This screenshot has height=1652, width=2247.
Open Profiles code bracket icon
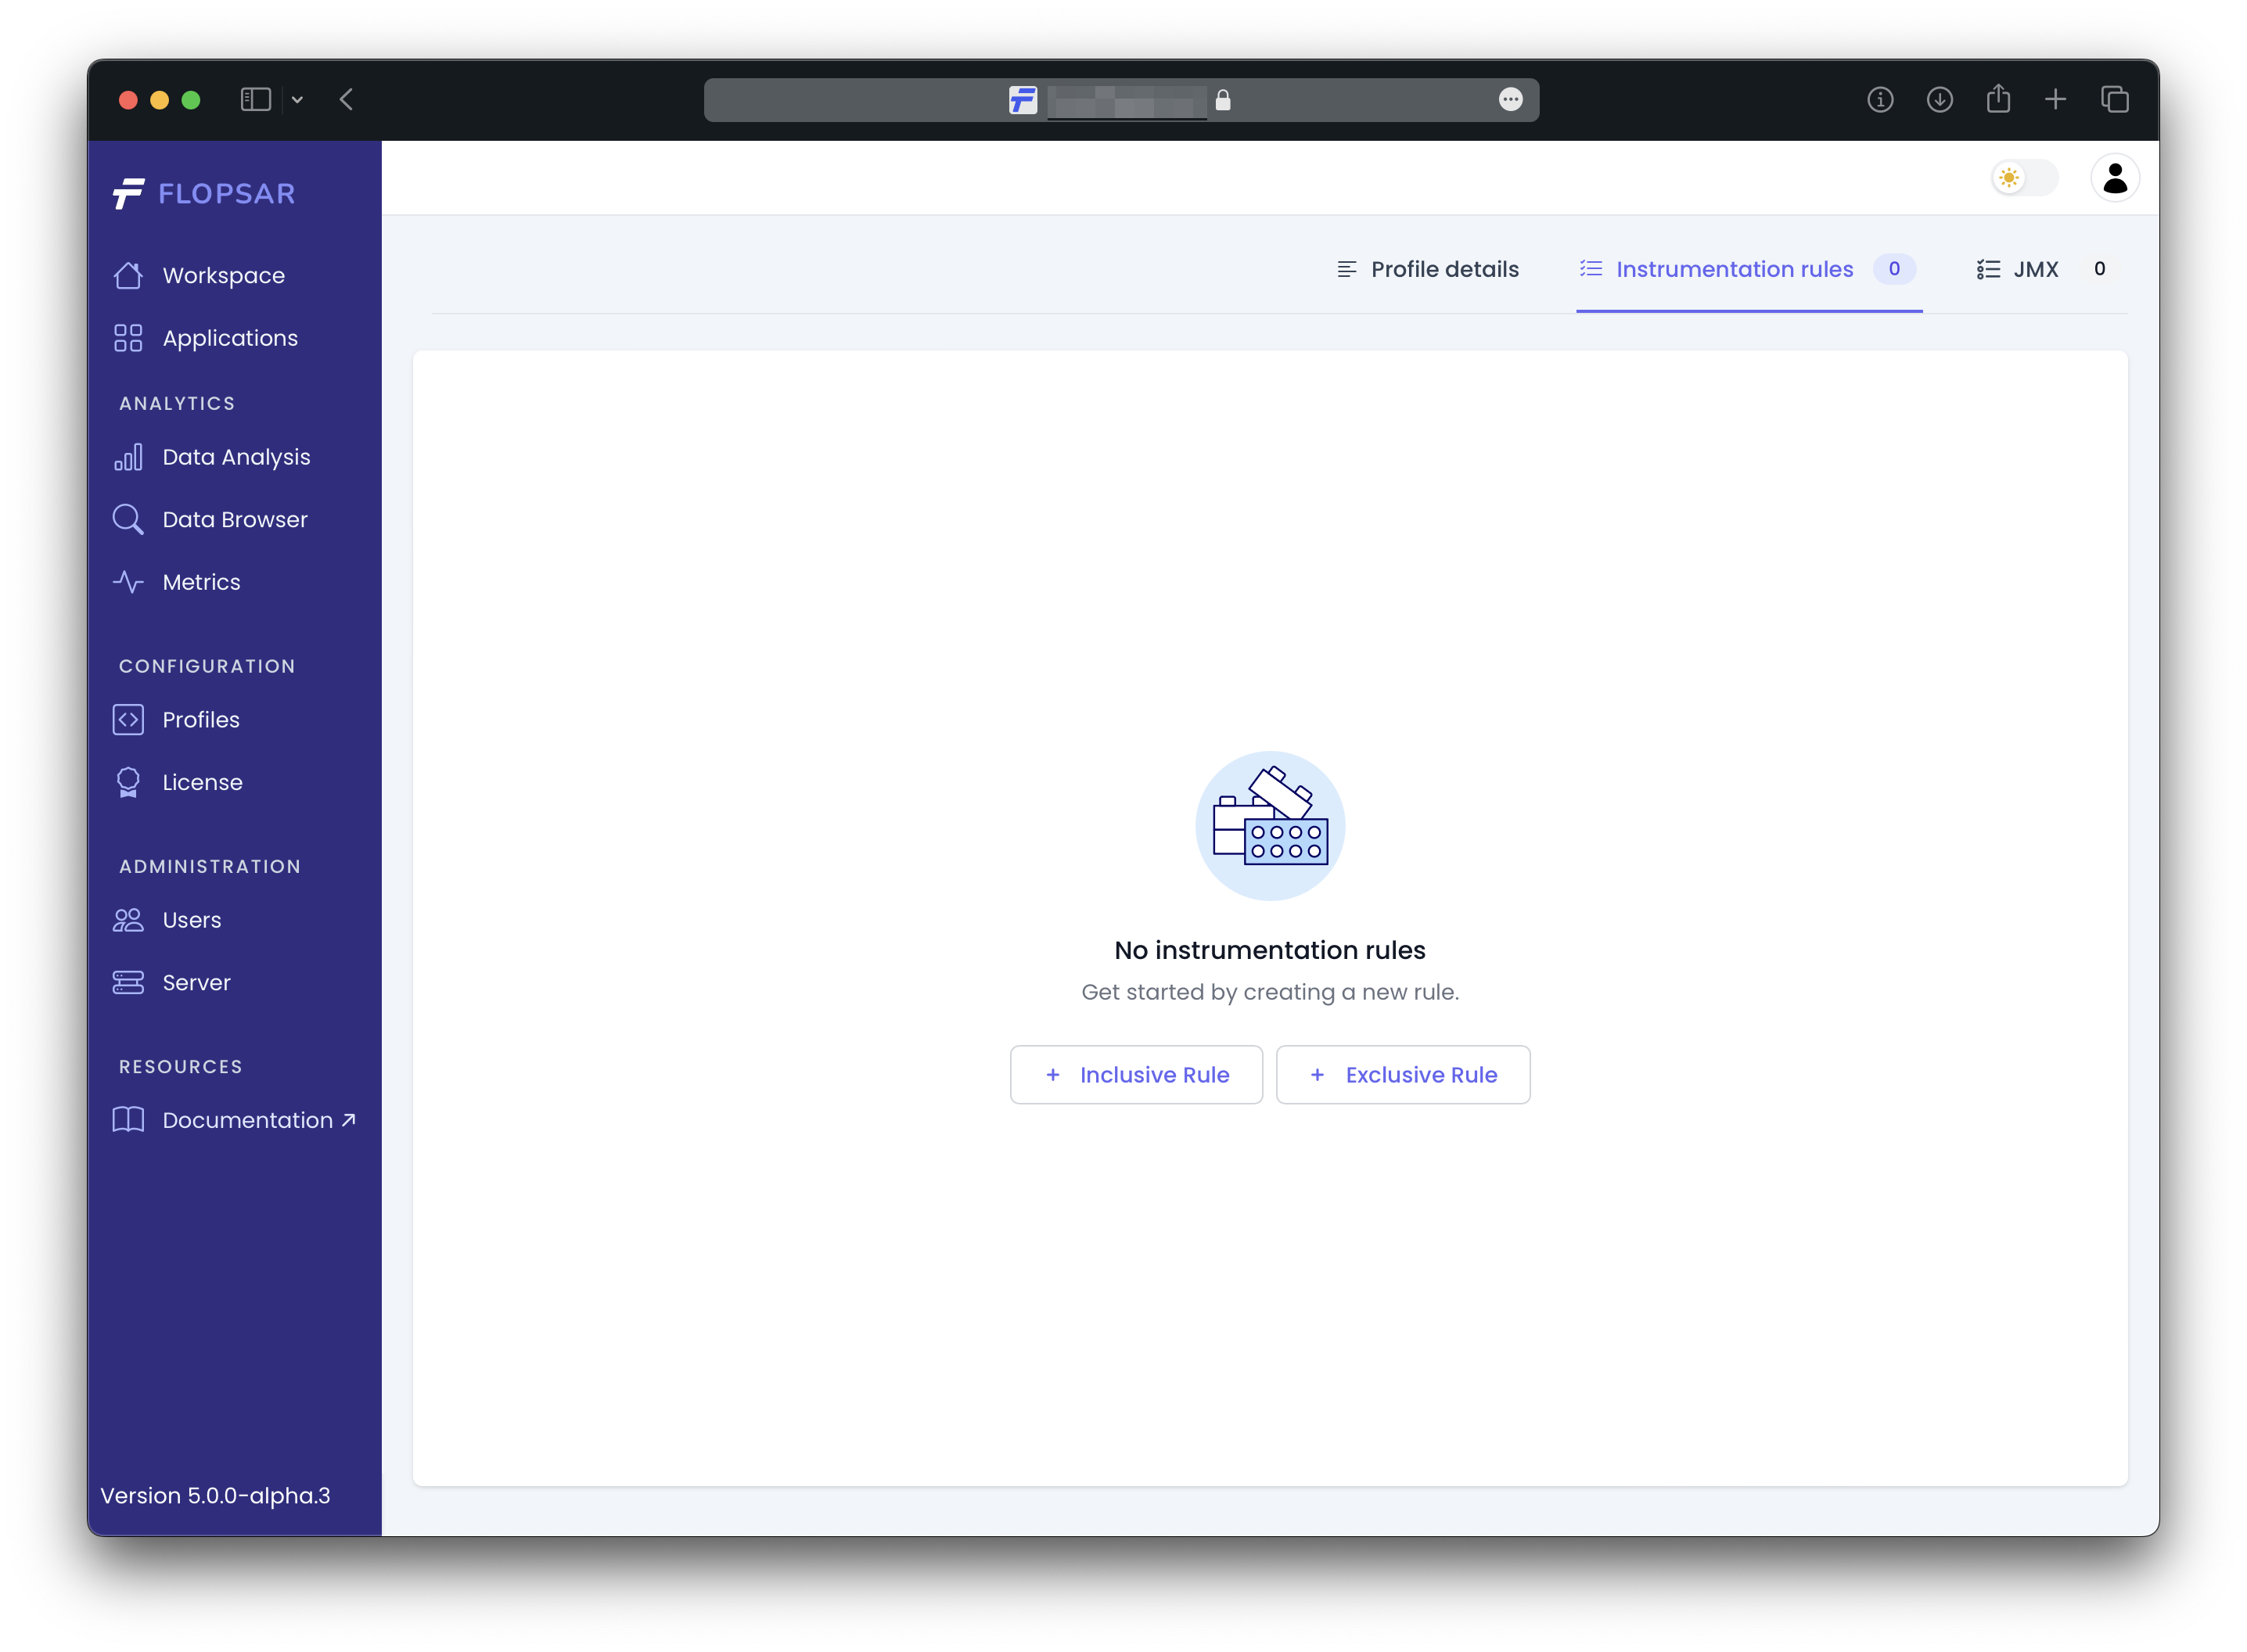pos(128,720)
